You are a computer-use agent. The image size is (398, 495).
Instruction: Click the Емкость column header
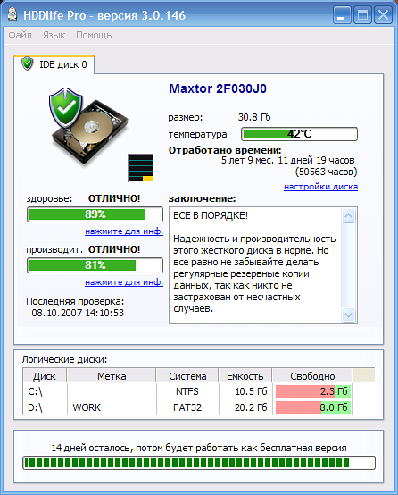(x=245, y=375)
